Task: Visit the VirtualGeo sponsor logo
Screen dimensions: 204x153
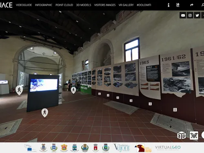Action: [x=168, y=148]
